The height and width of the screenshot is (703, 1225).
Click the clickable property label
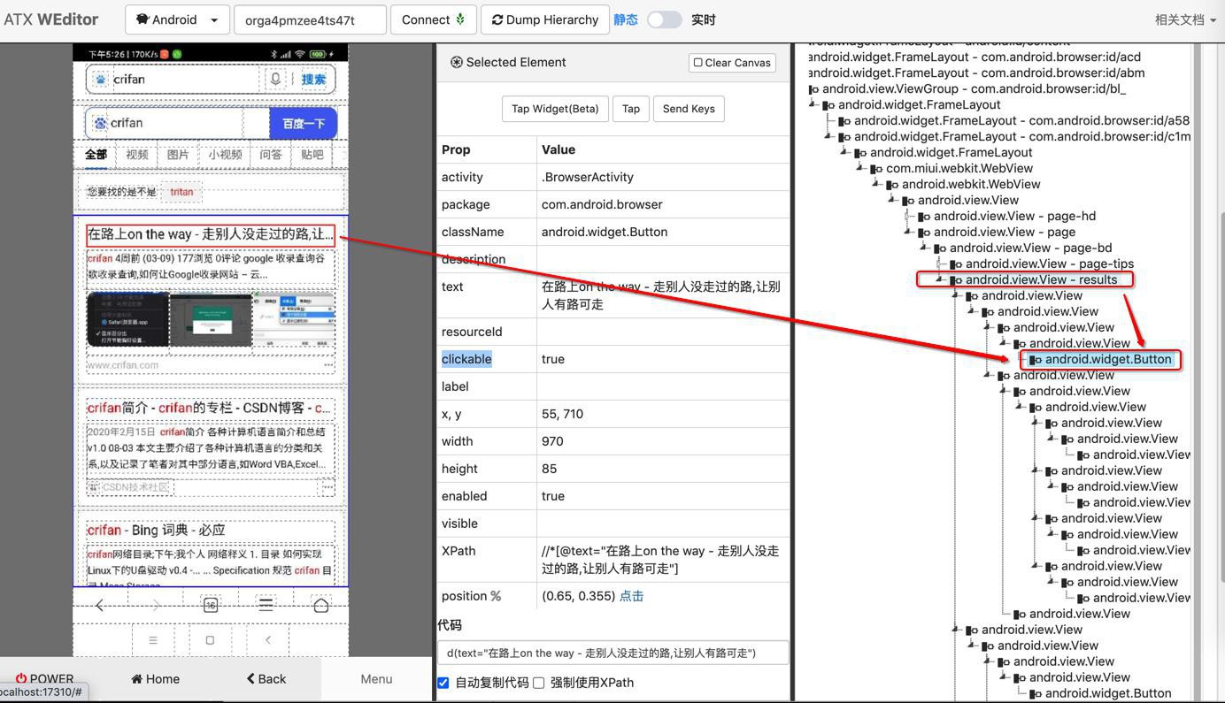coord(466,359)
